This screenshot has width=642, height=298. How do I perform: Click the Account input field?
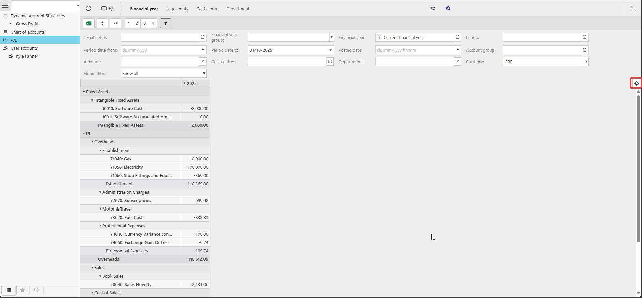point(160,62)
